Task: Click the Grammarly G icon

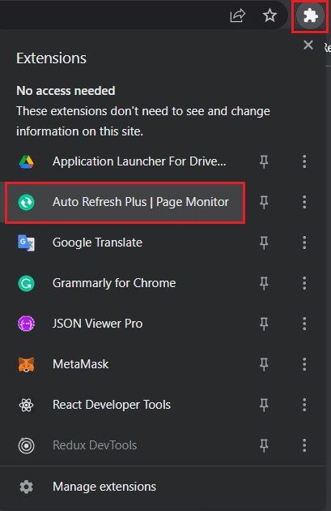Action: point(27,283)
